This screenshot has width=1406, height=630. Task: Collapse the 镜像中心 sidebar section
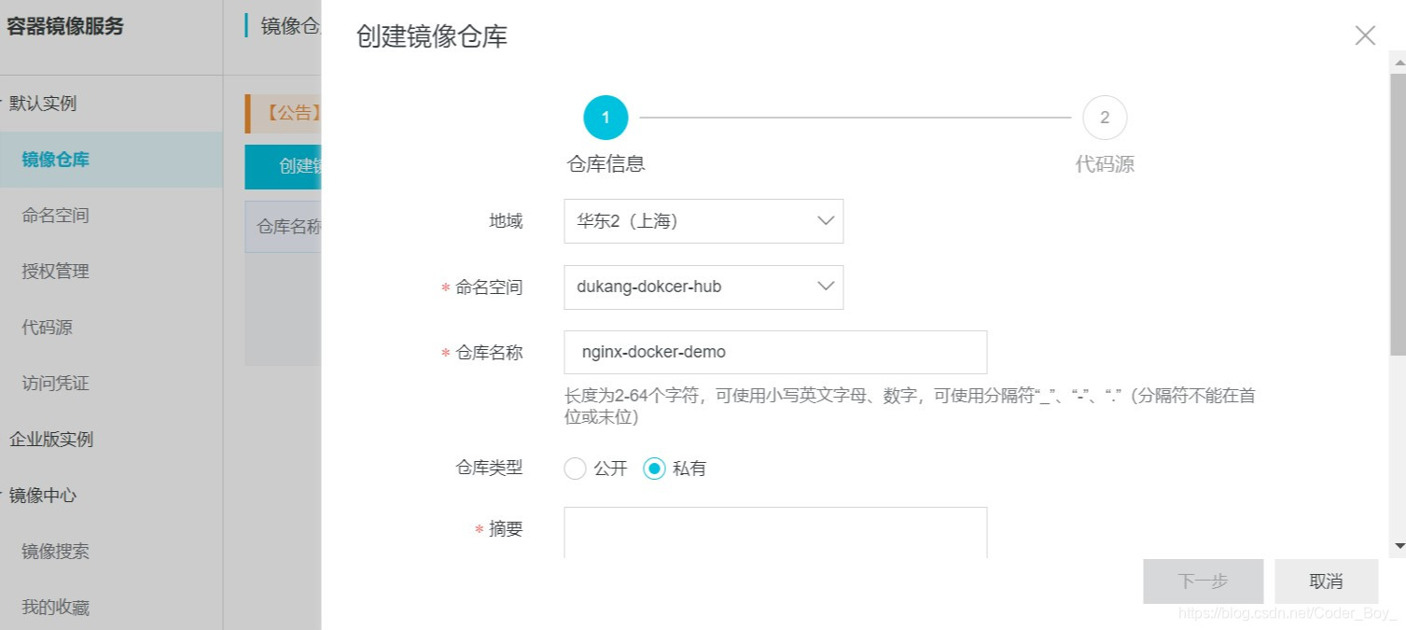pyautogui.click(x=42, y=496)
